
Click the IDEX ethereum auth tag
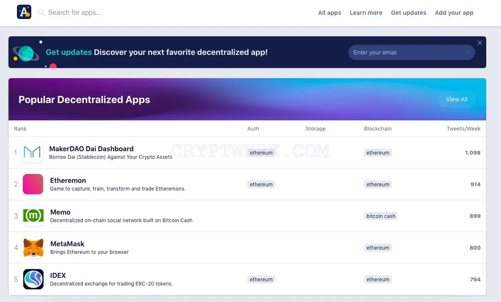click(x=261, y=279)
